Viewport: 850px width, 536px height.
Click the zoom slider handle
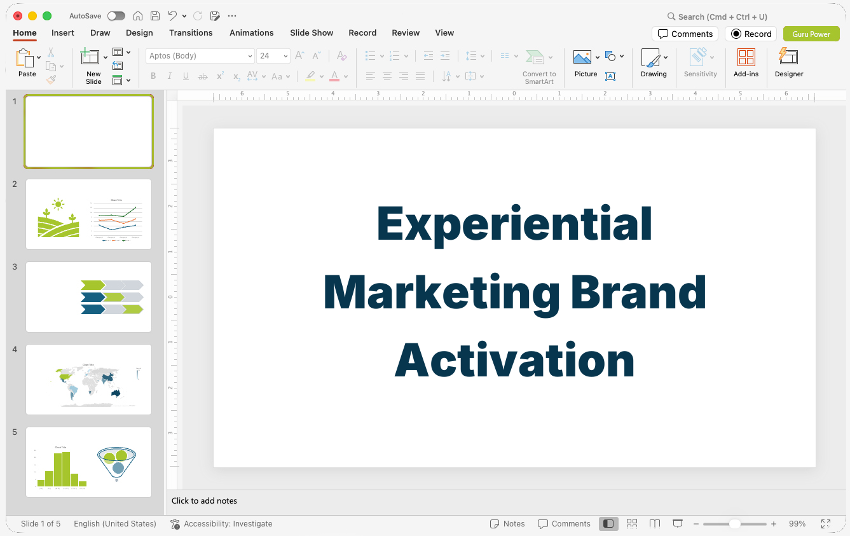[x=734, y=524]
